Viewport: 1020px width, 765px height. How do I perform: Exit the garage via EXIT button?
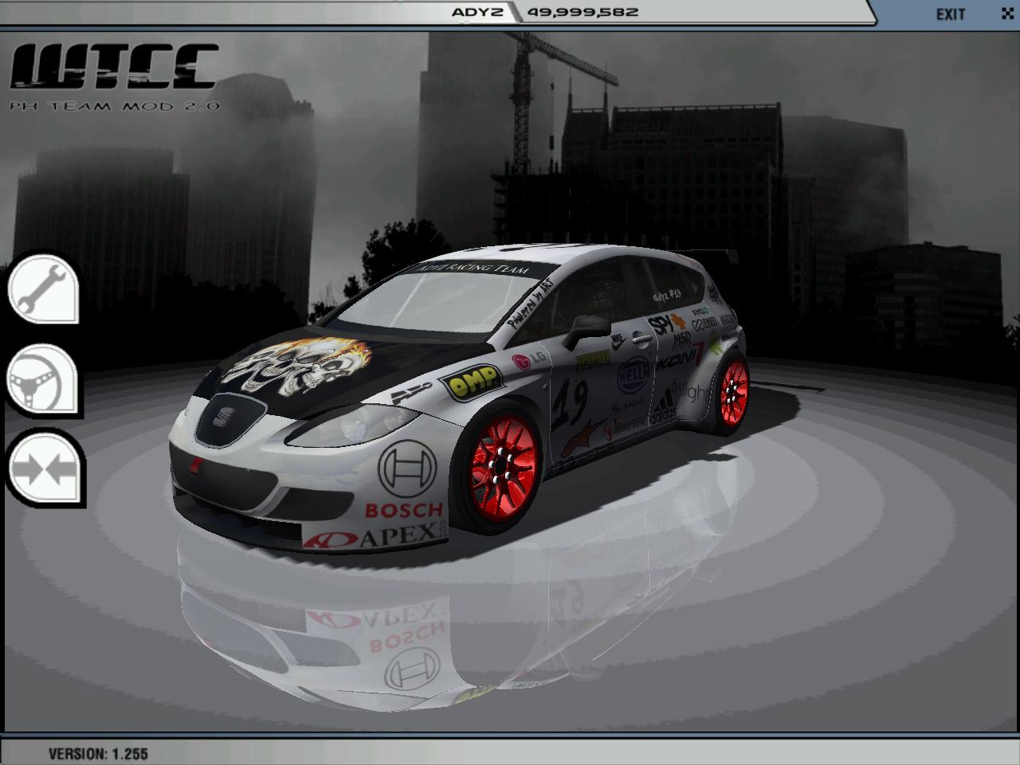951,14
